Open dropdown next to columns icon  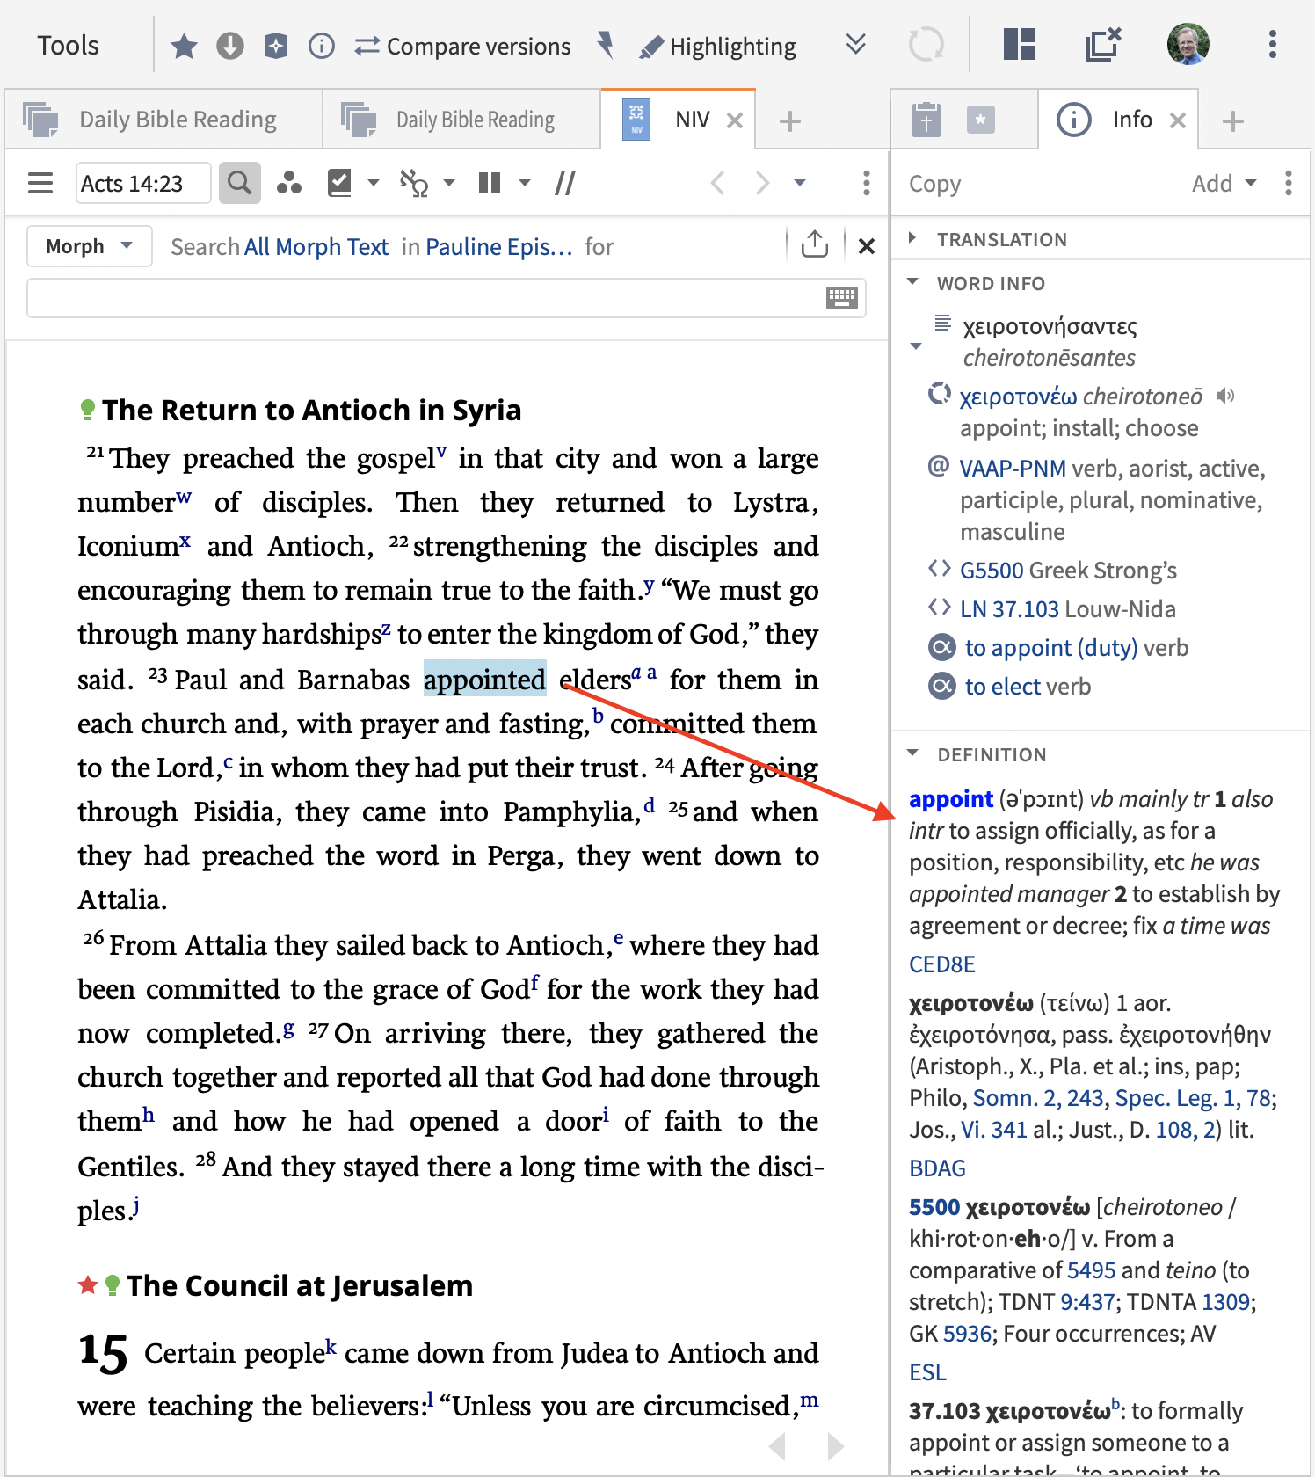click(525, 183)
